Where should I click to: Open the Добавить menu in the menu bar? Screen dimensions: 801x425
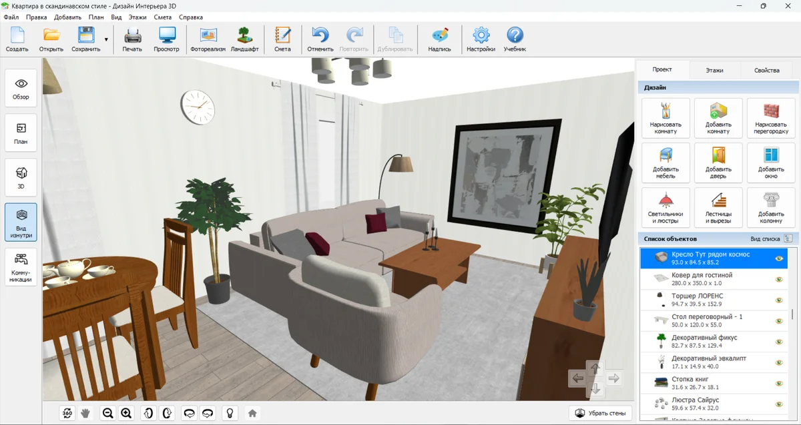coord(67,17)
